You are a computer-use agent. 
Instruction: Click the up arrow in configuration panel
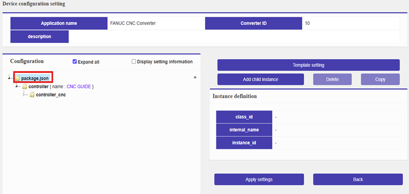click(x=195, y=77)
